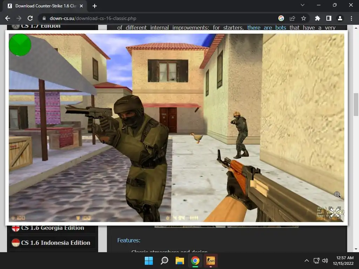Click the Features: heading
Screen dimensions: 359x269
click(129, 240)
